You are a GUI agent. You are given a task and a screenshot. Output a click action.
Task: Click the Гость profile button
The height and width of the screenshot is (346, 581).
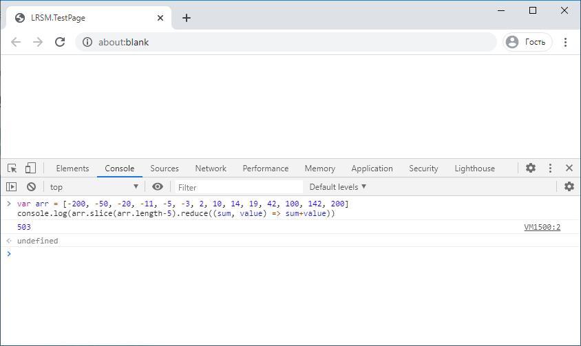point(527,42)
